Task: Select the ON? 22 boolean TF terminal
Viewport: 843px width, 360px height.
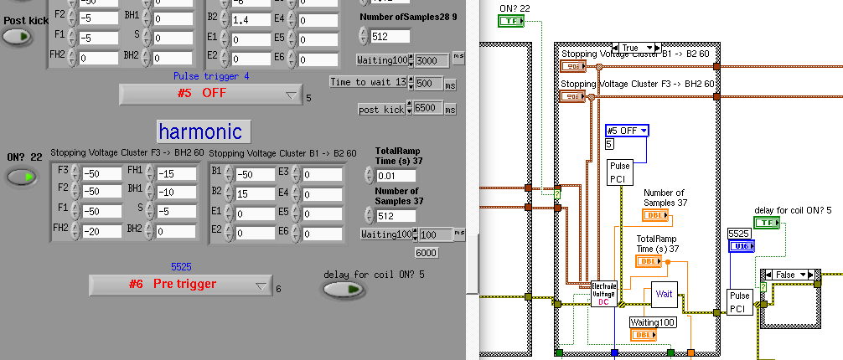Action: tap(510, 20)
